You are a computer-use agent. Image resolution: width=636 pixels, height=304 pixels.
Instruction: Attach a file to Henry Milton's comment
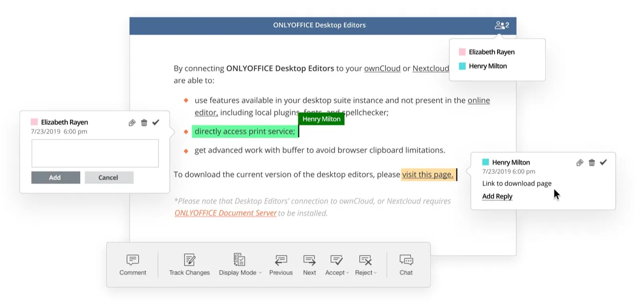(580, 162)
